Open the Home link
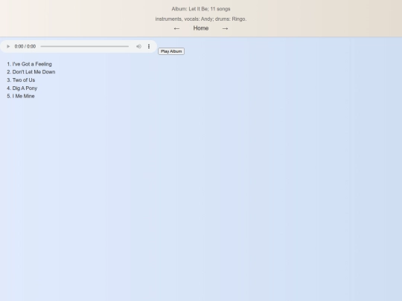 [201, 28]
